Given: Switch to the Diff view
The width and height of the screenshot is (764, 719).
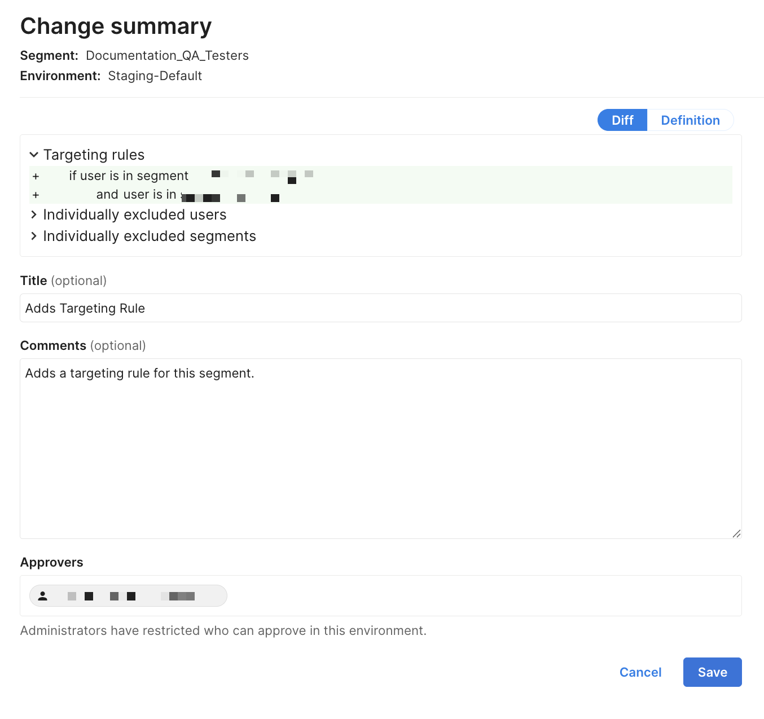Looking at the screenshot, I should point(622,120).
